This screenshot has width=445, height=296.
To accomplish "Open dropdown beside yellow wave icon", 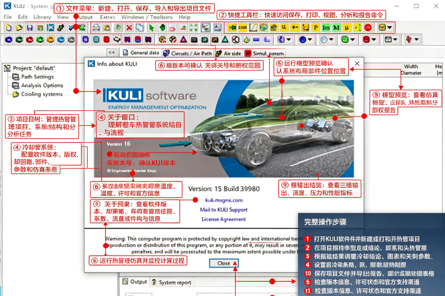I will click(x=390, y=27).
